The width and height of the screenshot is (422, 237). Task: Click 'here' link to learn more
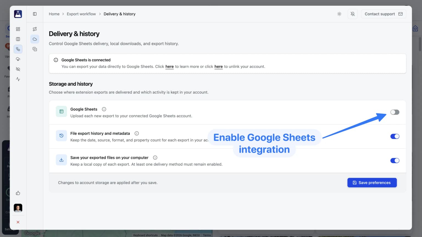(170, 67)
